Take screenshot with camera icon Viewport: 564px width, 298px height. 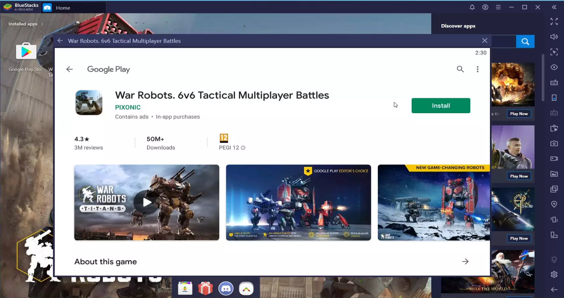click(554, 143)
